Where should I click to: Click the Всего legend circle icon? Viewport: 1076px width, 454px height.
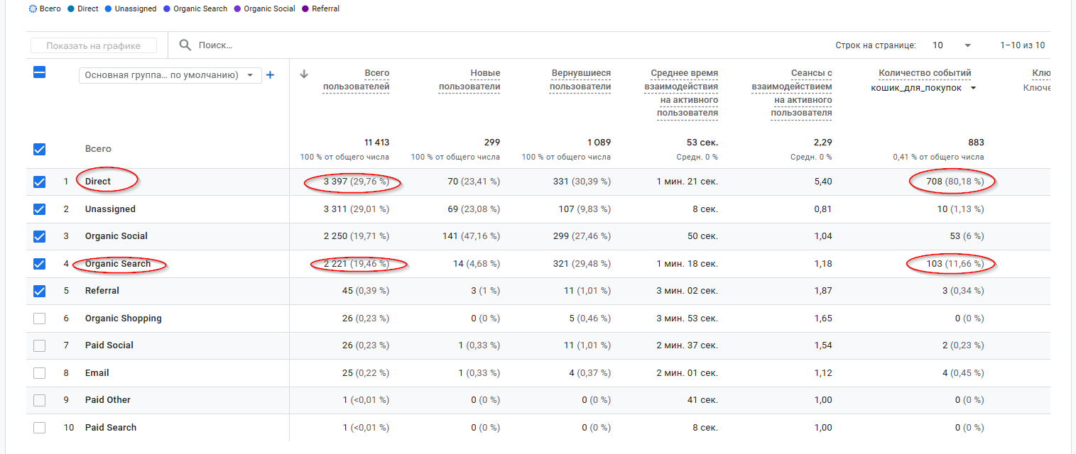[33, 9]
